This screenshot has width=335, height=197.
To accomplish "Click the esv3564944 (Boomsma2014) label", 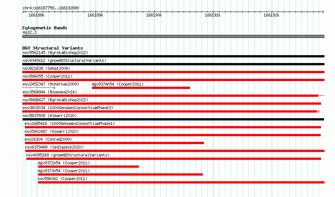I will [x=50, y=92].
